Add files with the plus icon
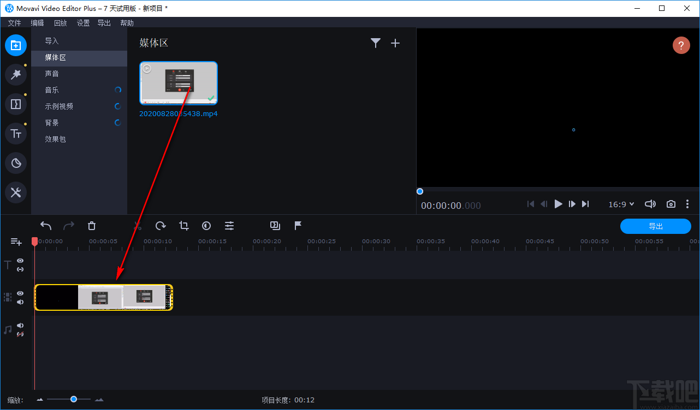The image size is (700, 410). pos(396,43)
